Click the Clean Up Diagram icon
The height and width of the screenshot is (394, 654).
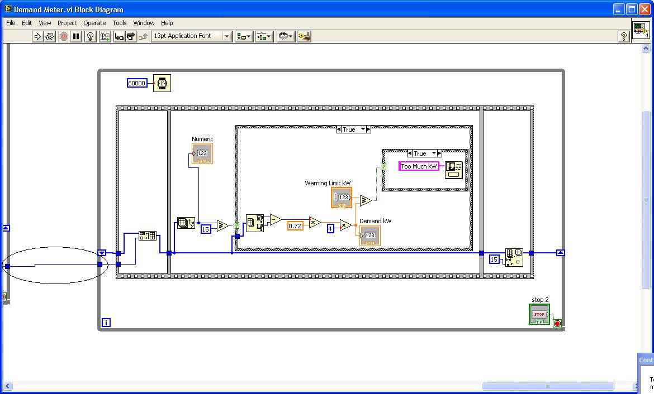tap(304, 36)
